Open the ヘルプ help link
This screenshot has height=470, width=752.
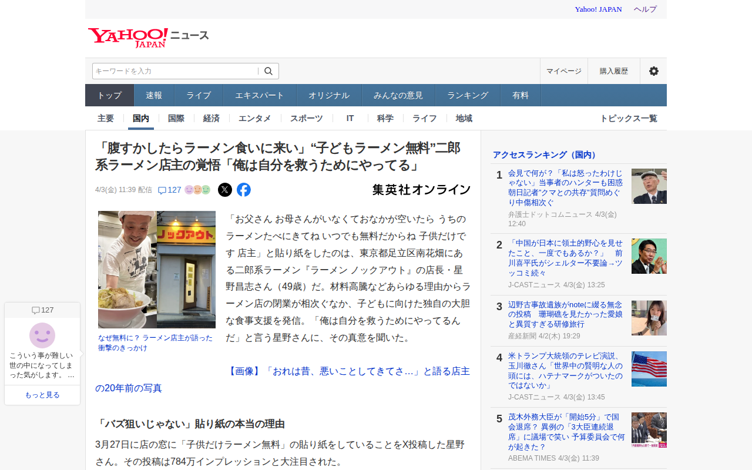pyautogui.click(x=645, y=9)
